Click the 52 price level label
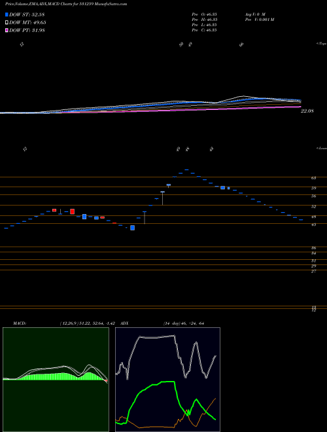Screen dimensions: 327x432 pyautogui.click(x=313, y=206)
